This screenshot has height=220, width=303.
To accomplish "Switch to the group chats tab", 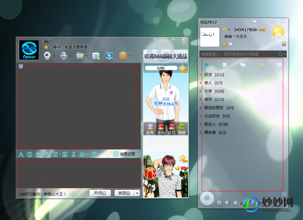I will pyautogui.click(x=243, y=65).
